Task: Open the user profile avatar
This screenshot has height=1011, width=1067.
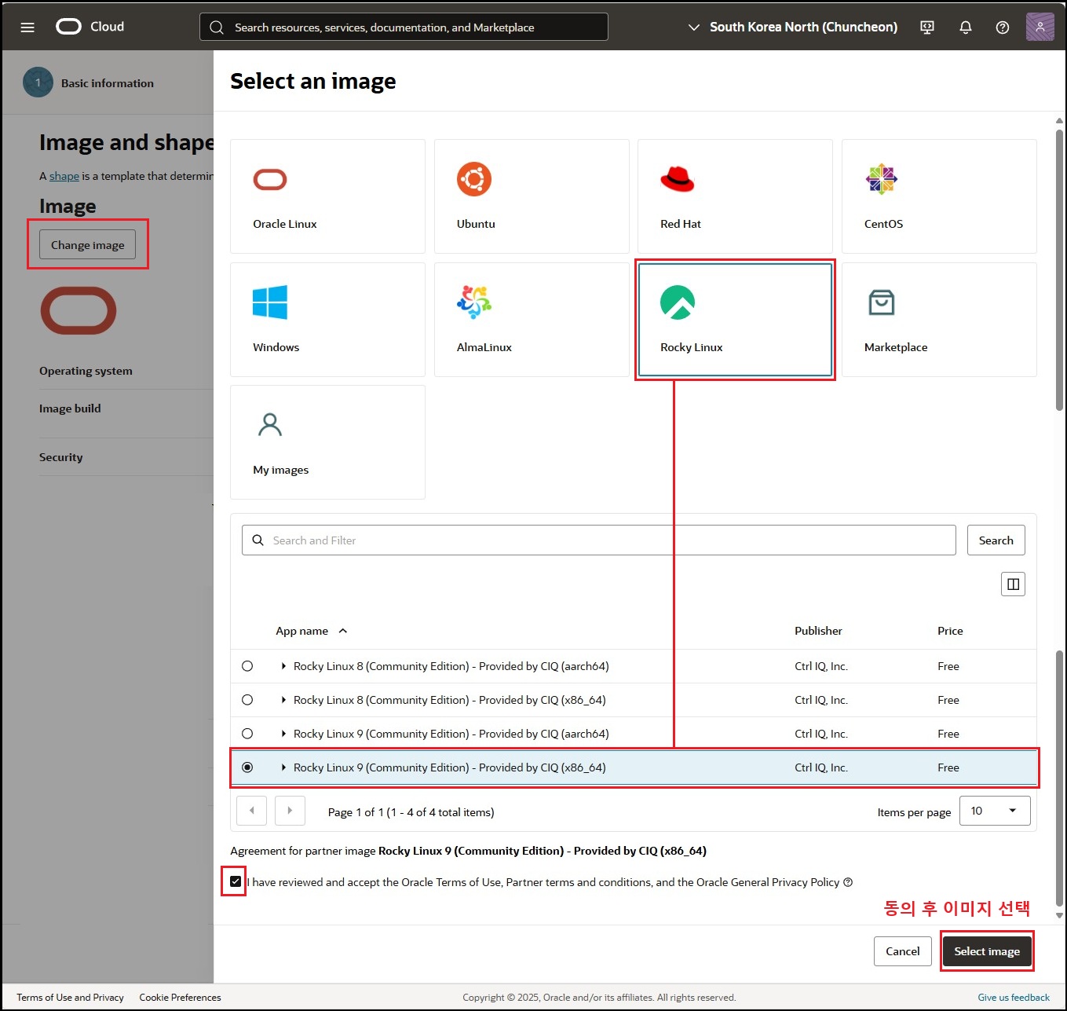Action: 1040,27
